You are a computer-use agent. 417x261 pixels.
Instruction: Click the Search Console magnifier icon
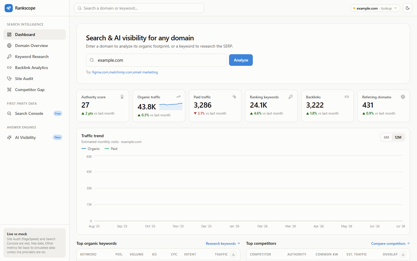point(9,113)
